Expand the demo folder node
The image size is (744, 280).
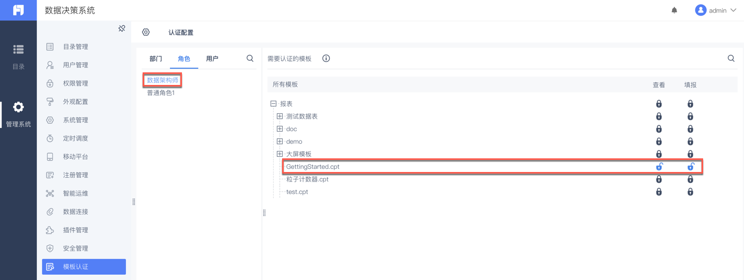(280, 142)
